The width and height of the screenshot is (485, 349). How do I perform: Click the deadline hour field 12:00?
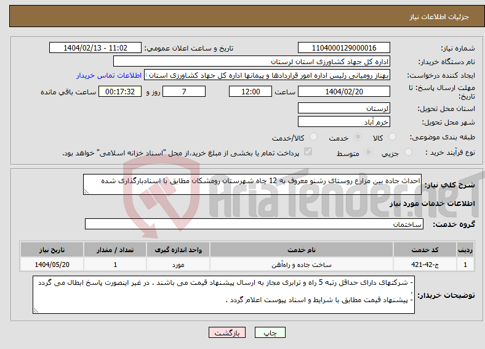tap(251, 91)
